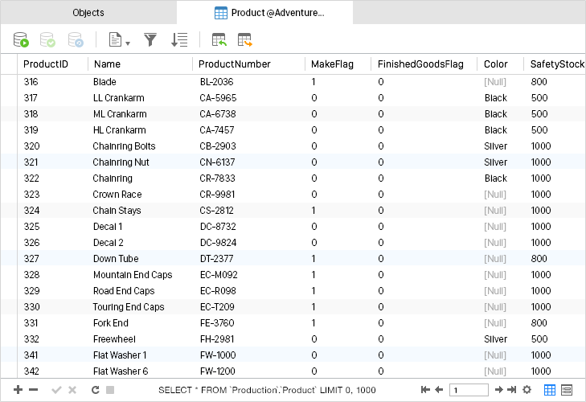Go to first page arrow
Image resolution: width=586 pixels, height=402 pixels.
point(425,390)
